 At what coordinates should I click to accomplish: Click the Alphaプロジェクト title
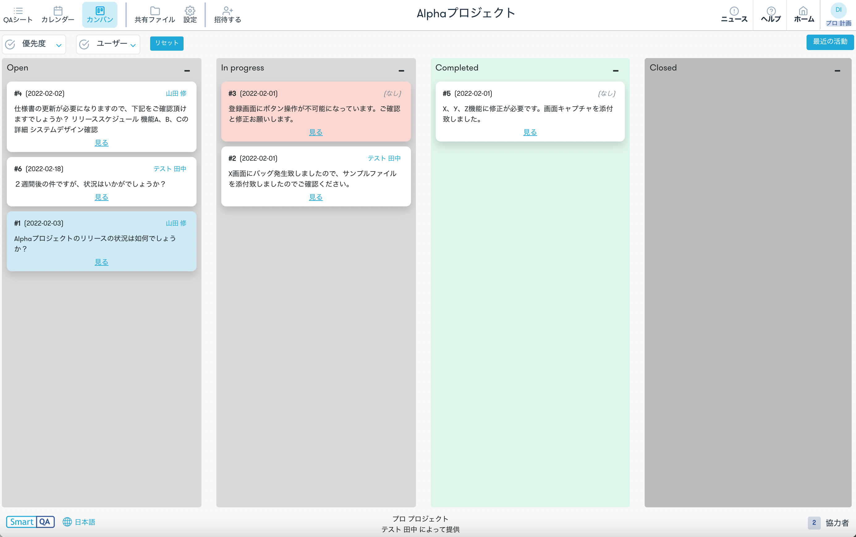point(466,14)
